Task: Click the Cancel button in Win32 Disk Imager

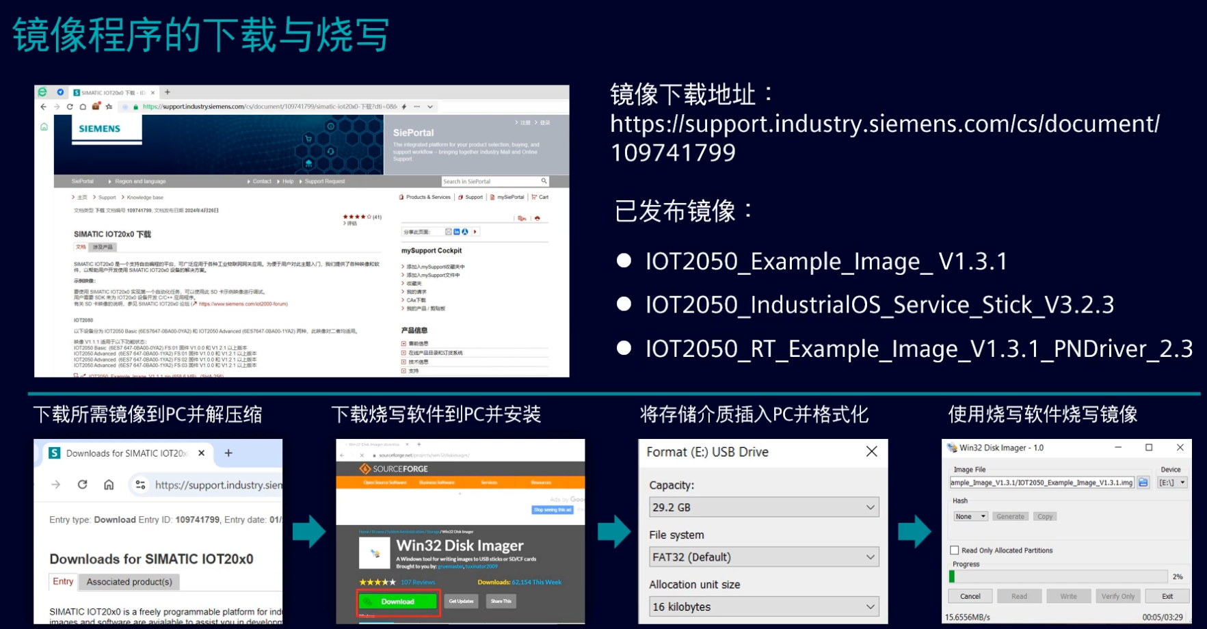Action: (x=970, y=596)
